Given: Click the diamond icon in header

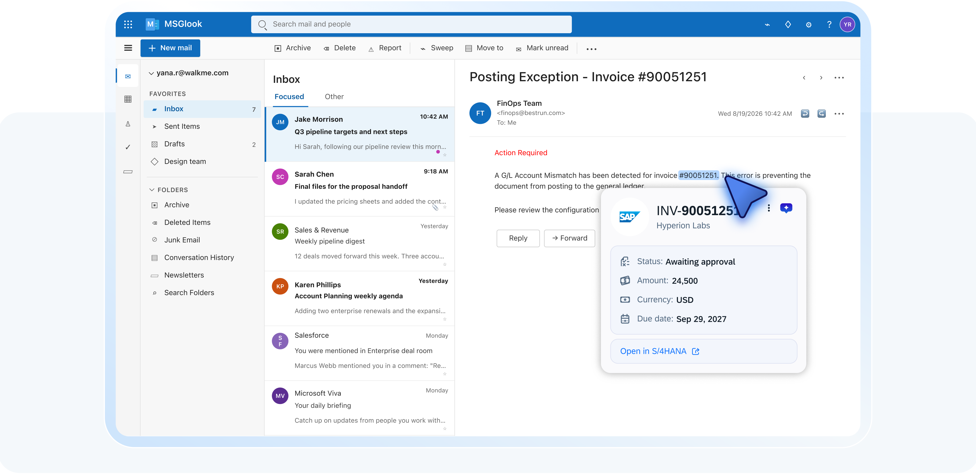Looking at the screenshot, I should click(788, 25).
